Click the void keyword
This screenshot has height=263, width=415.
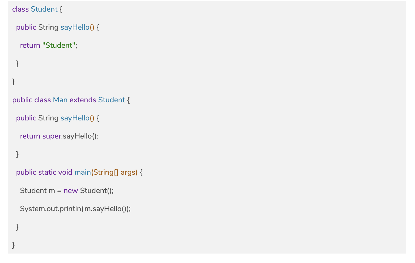pos(65,172)
